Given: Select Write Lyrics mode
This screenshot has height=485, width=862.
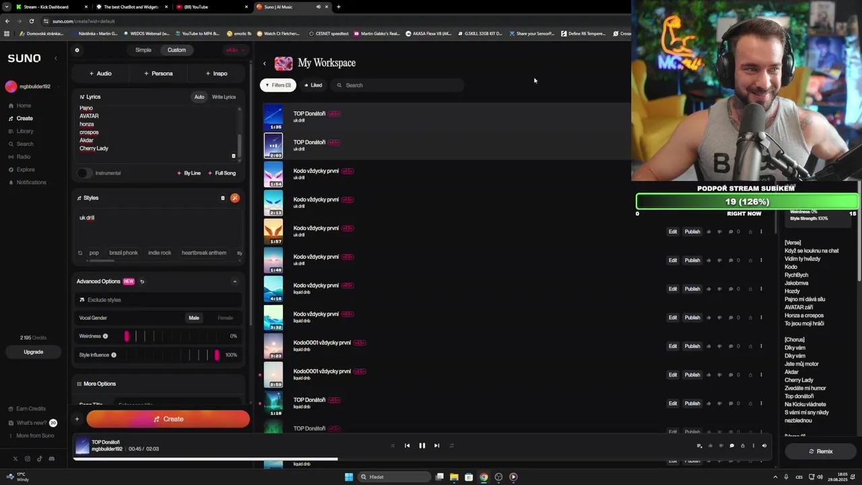Looking at the screenshot, I should [224, 97].
